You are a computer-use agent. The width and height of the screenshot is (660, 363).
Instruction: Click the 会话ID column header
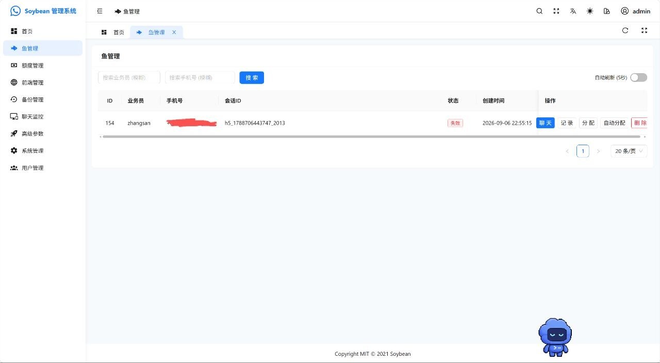click(233, 100)
